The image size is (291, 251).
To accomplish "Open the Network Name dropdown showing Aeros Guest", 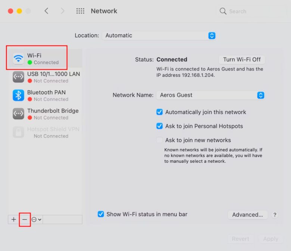I will pyautogui.click(x=211, y=95).
